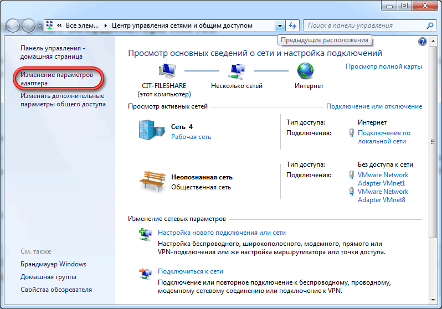Click the Internet globe icon
Image resolution: width=442 pixels, height=309 pixels.
tap(305, 71)
